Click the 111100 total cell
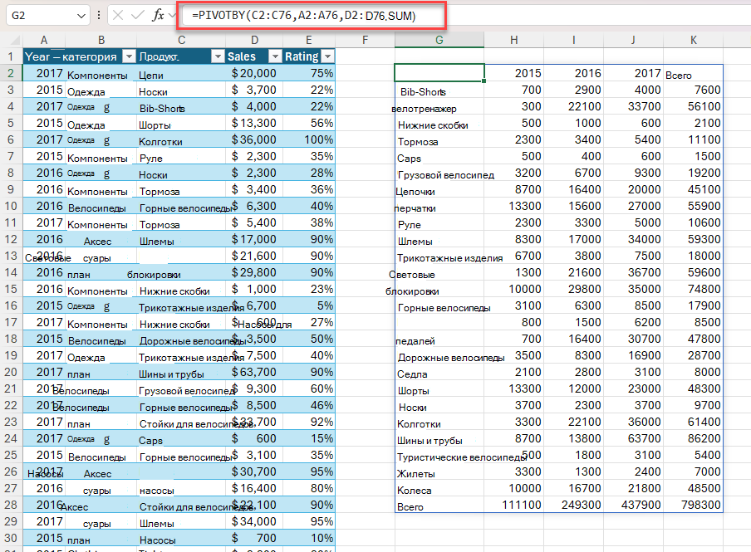 coord(514,505)
